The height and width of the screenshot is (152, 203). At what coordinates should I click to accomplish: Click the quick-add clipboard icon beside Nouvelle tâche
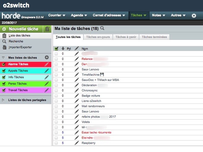(47, 29)
